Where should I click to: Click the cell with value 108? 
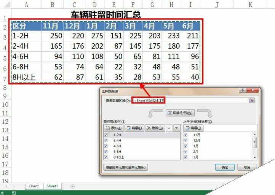95,56
